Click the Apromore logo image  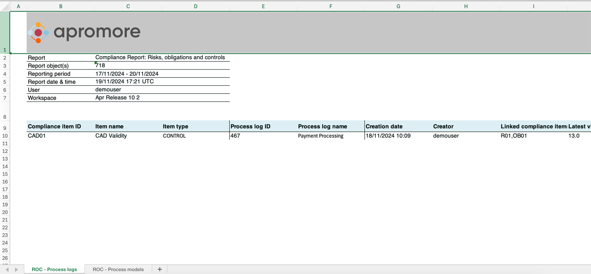coord(84,32)
